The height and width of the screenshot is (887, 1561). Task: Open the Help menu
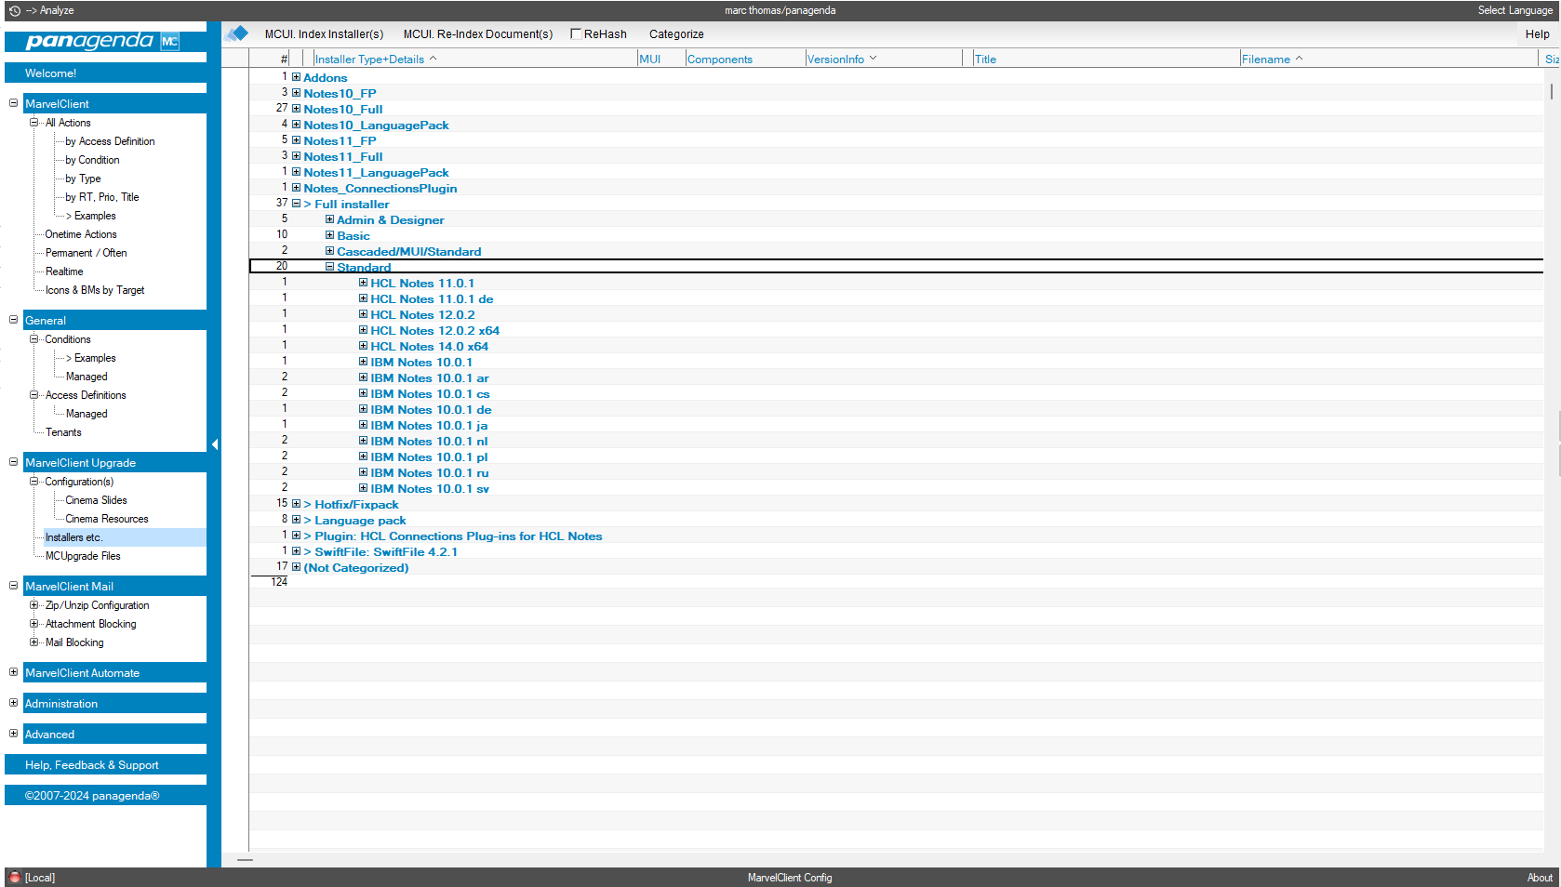coord(1537,34)
